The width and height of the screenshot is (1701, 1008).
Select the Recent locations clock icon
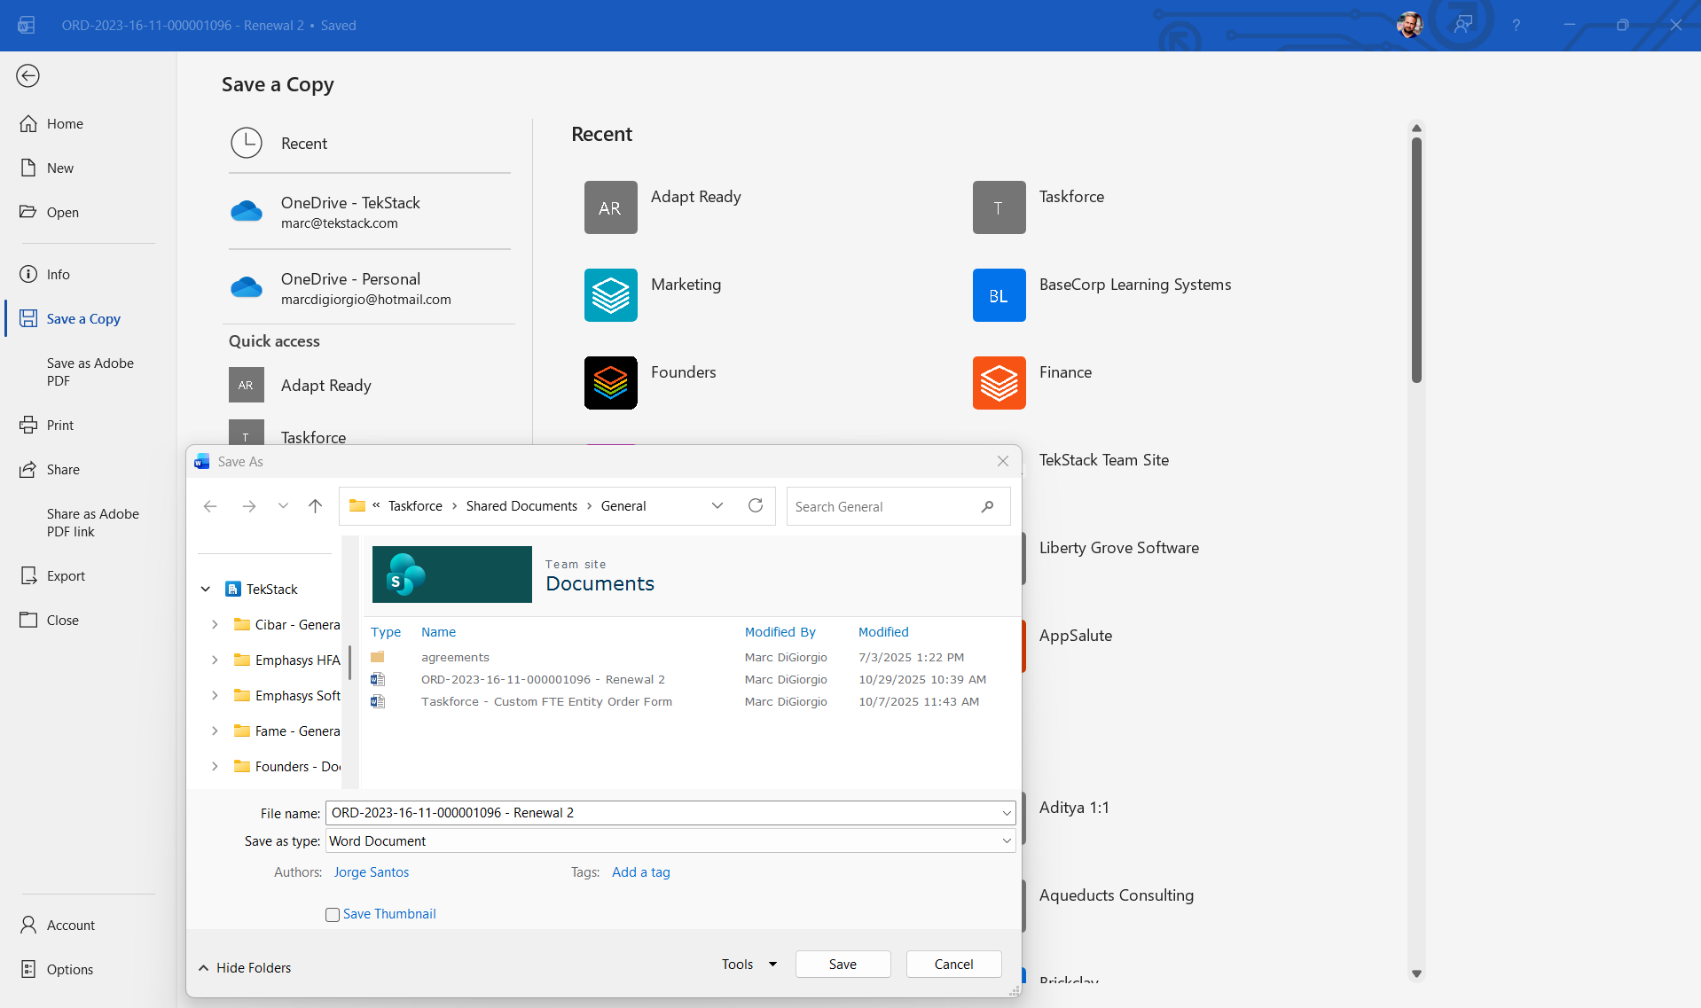(247, 144)
